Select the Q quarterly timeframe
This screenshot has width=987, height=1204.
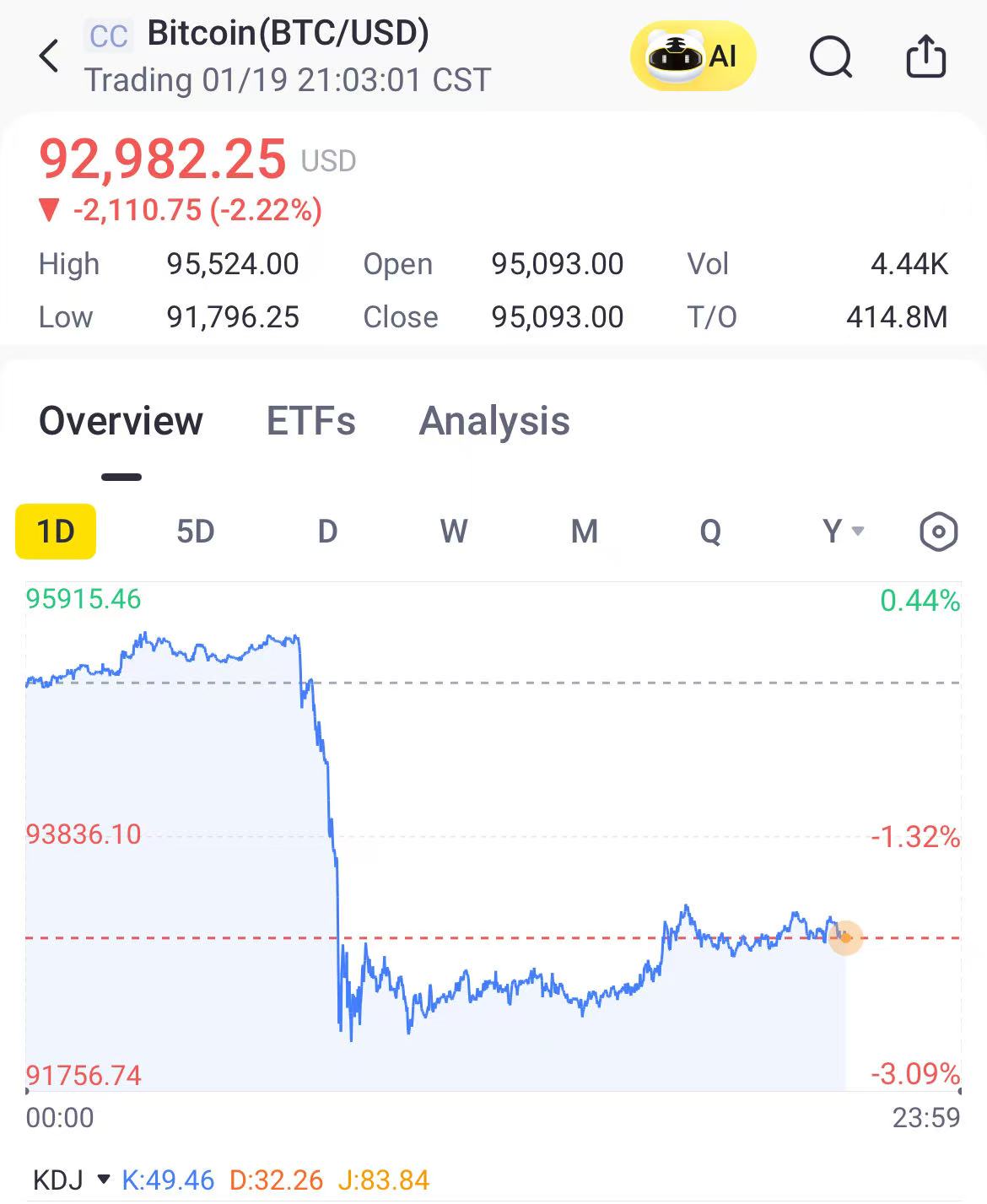(710, 532)
